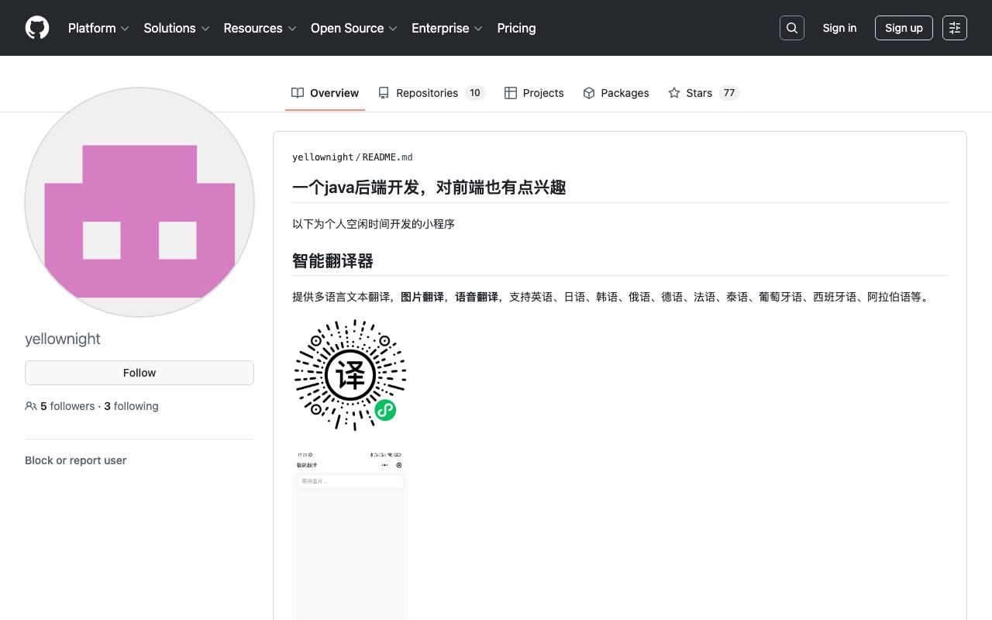The height and width of the screenshot is (620, 992).
Task: Open the appearance settings icon button
Action: coord(955,28)
